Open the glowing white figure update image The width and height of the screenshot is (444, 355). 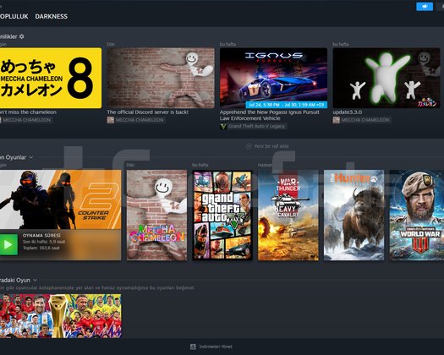pyautogui.click(x=386, y=78)
